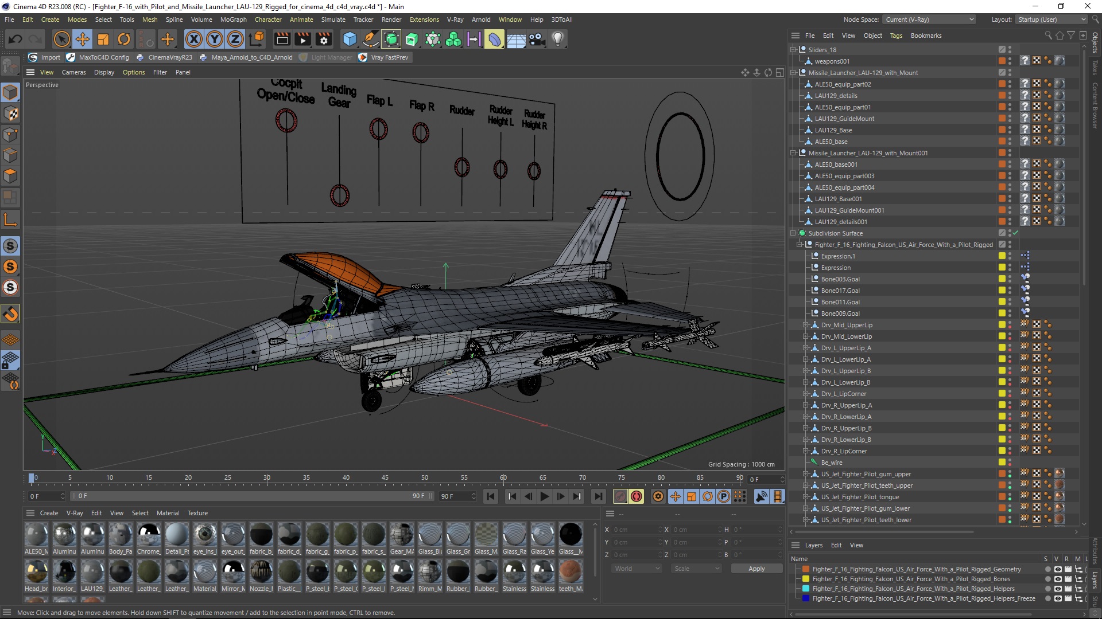Open Objects manager Tags menu
The width and height of the screenshot is (1102, 619).
895,36
